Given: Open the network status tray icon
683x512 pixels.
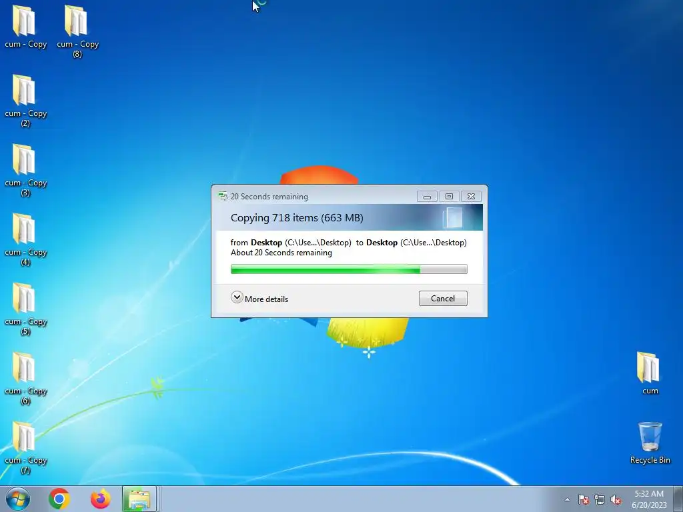Looking at the screenshot, I should point(600,500).
